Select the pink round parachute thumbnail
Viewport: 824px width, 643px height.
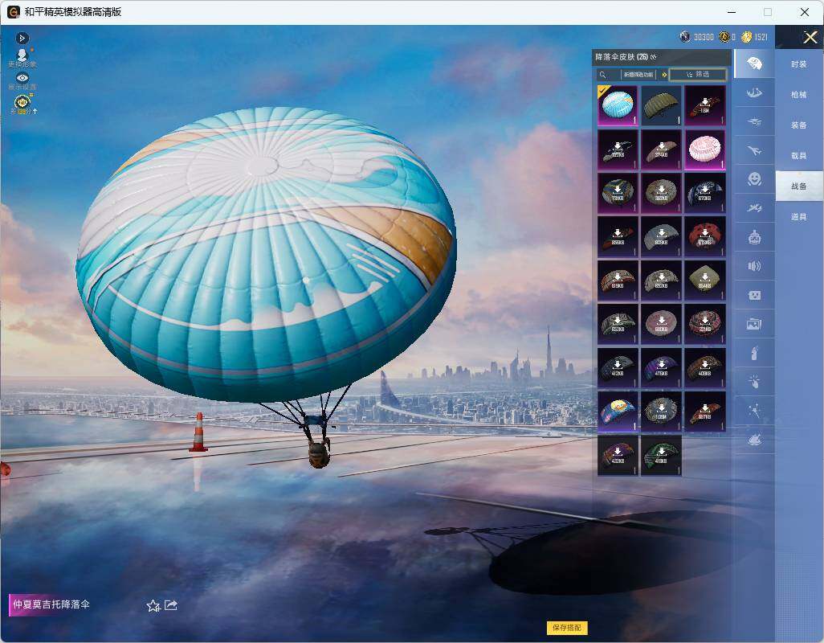pos(704,149)
